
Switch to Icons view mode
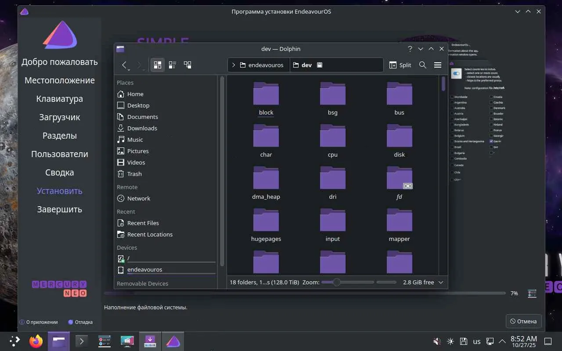(157, 65)
